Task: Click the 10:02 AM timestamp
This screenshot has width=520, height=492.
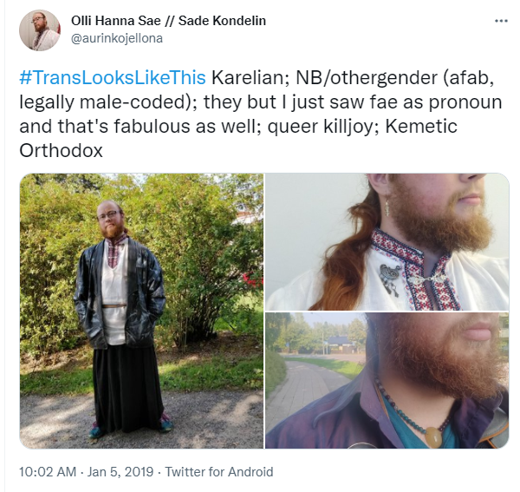Action: point(48,472)
